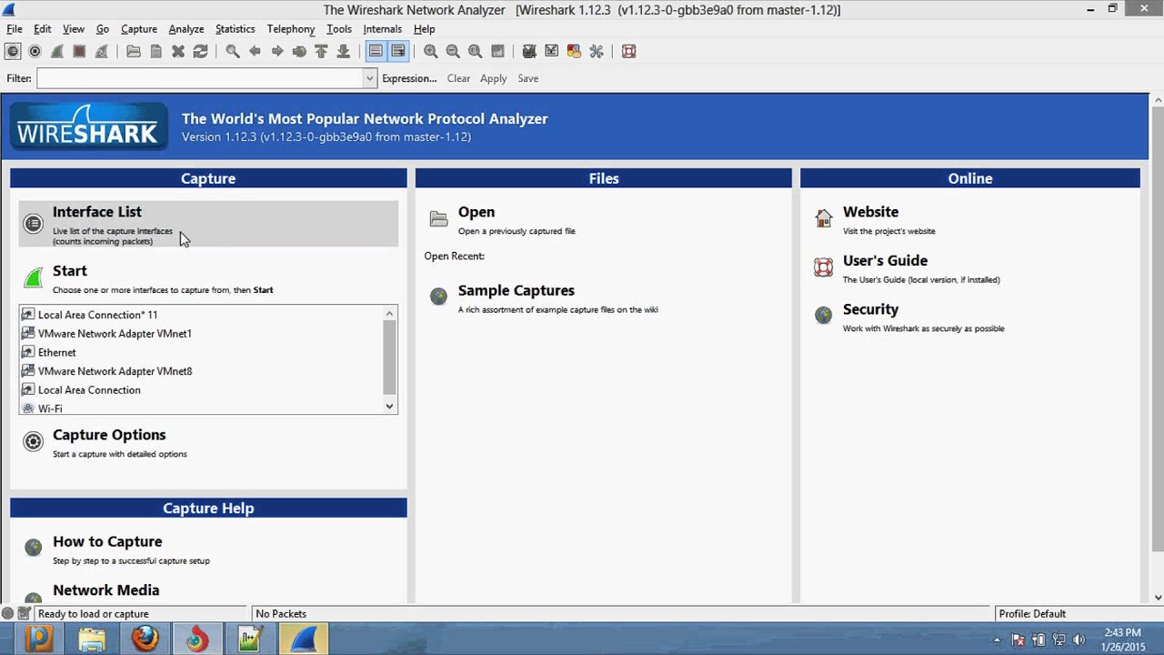Image resolution: width=1164 pixels, height=655 pixels.
Task: Click the find packet magnifier icon
Action: coord(233,52)
